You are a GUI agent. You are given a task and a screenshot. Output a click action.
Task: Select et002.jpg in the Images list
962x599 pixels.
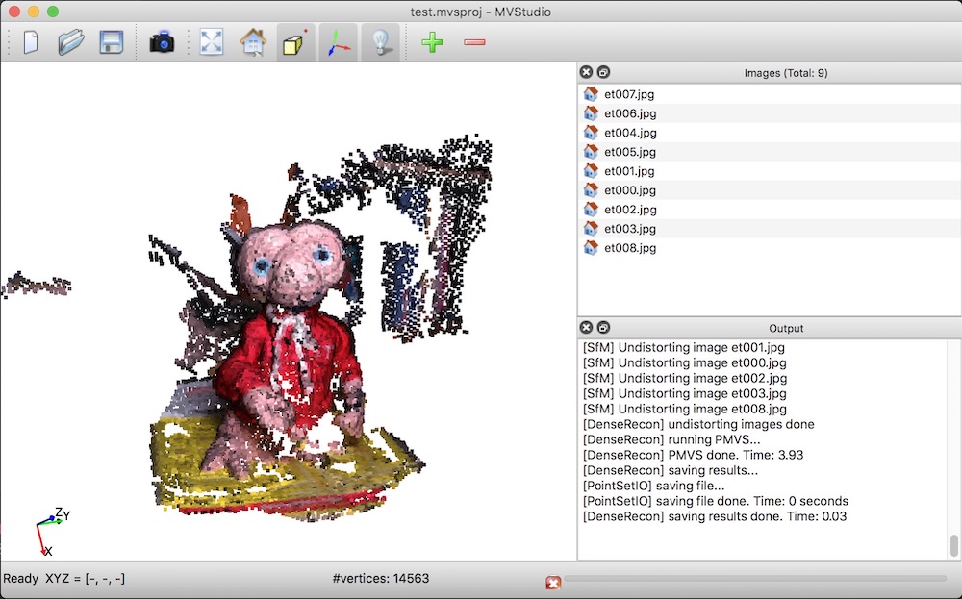click(x=770, y=209)
